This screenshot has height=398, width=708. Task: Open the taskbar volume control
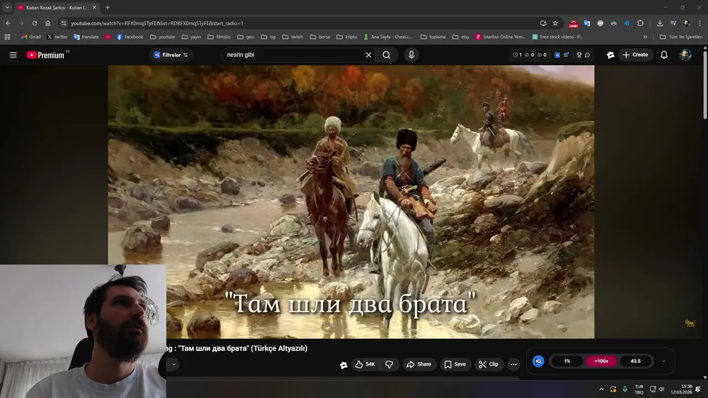coord(662,389)
